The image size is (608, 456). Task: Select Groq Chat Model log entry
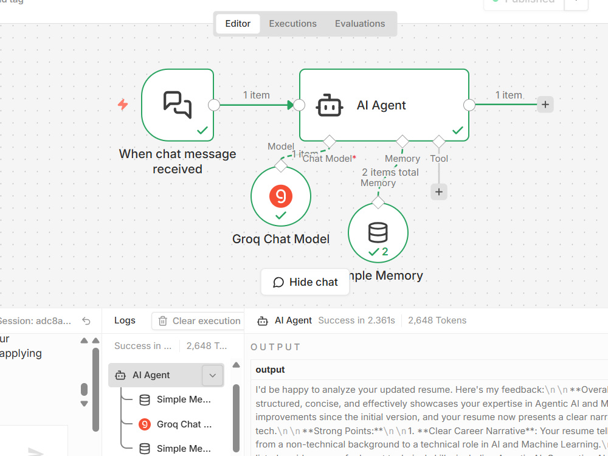pos(174,424)
